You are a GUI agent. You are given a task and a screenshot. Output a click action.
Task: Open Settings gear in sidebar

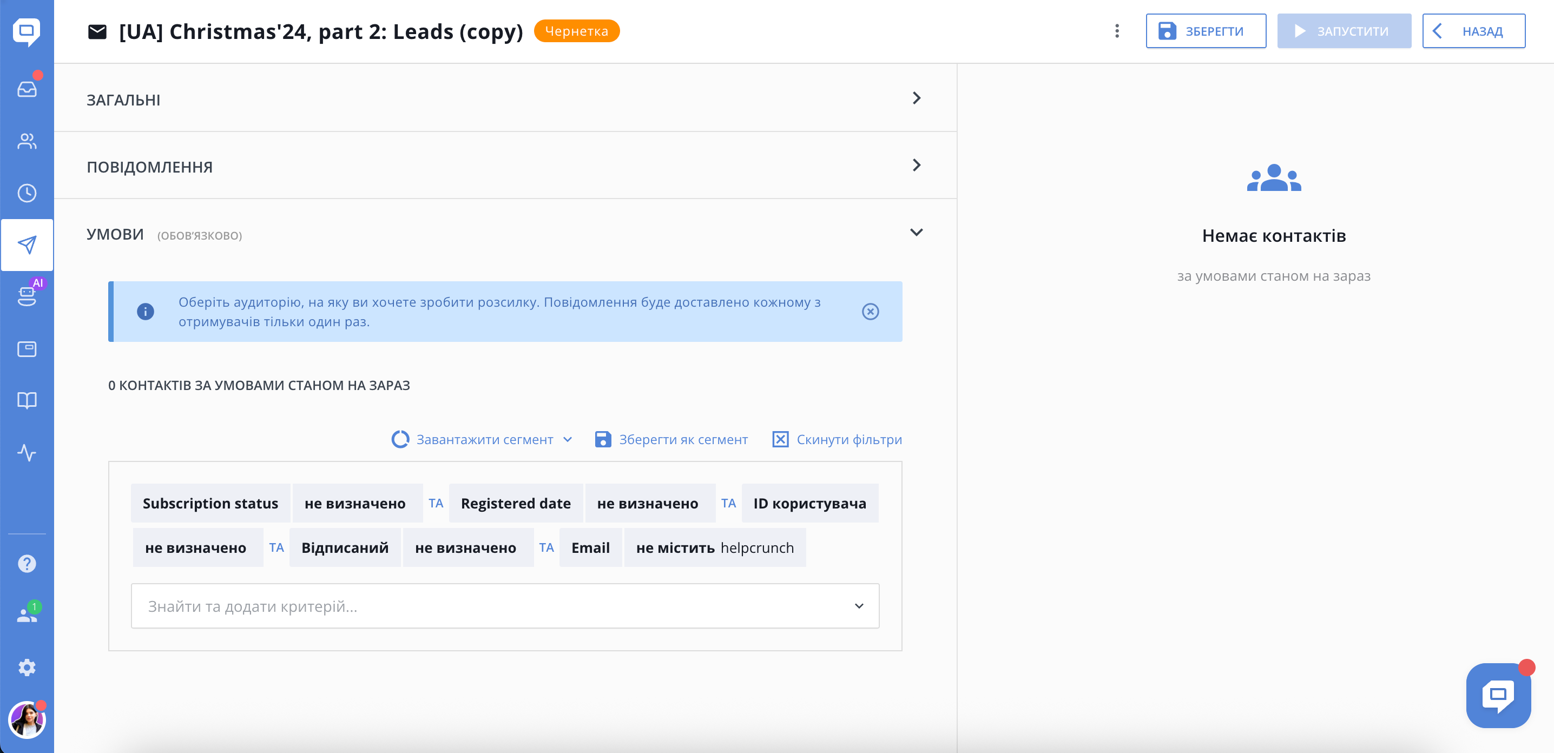(x=27, y=668)
